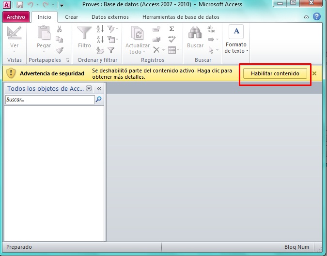Click the Advertencia de seguridad shield icon

(11, 73)
